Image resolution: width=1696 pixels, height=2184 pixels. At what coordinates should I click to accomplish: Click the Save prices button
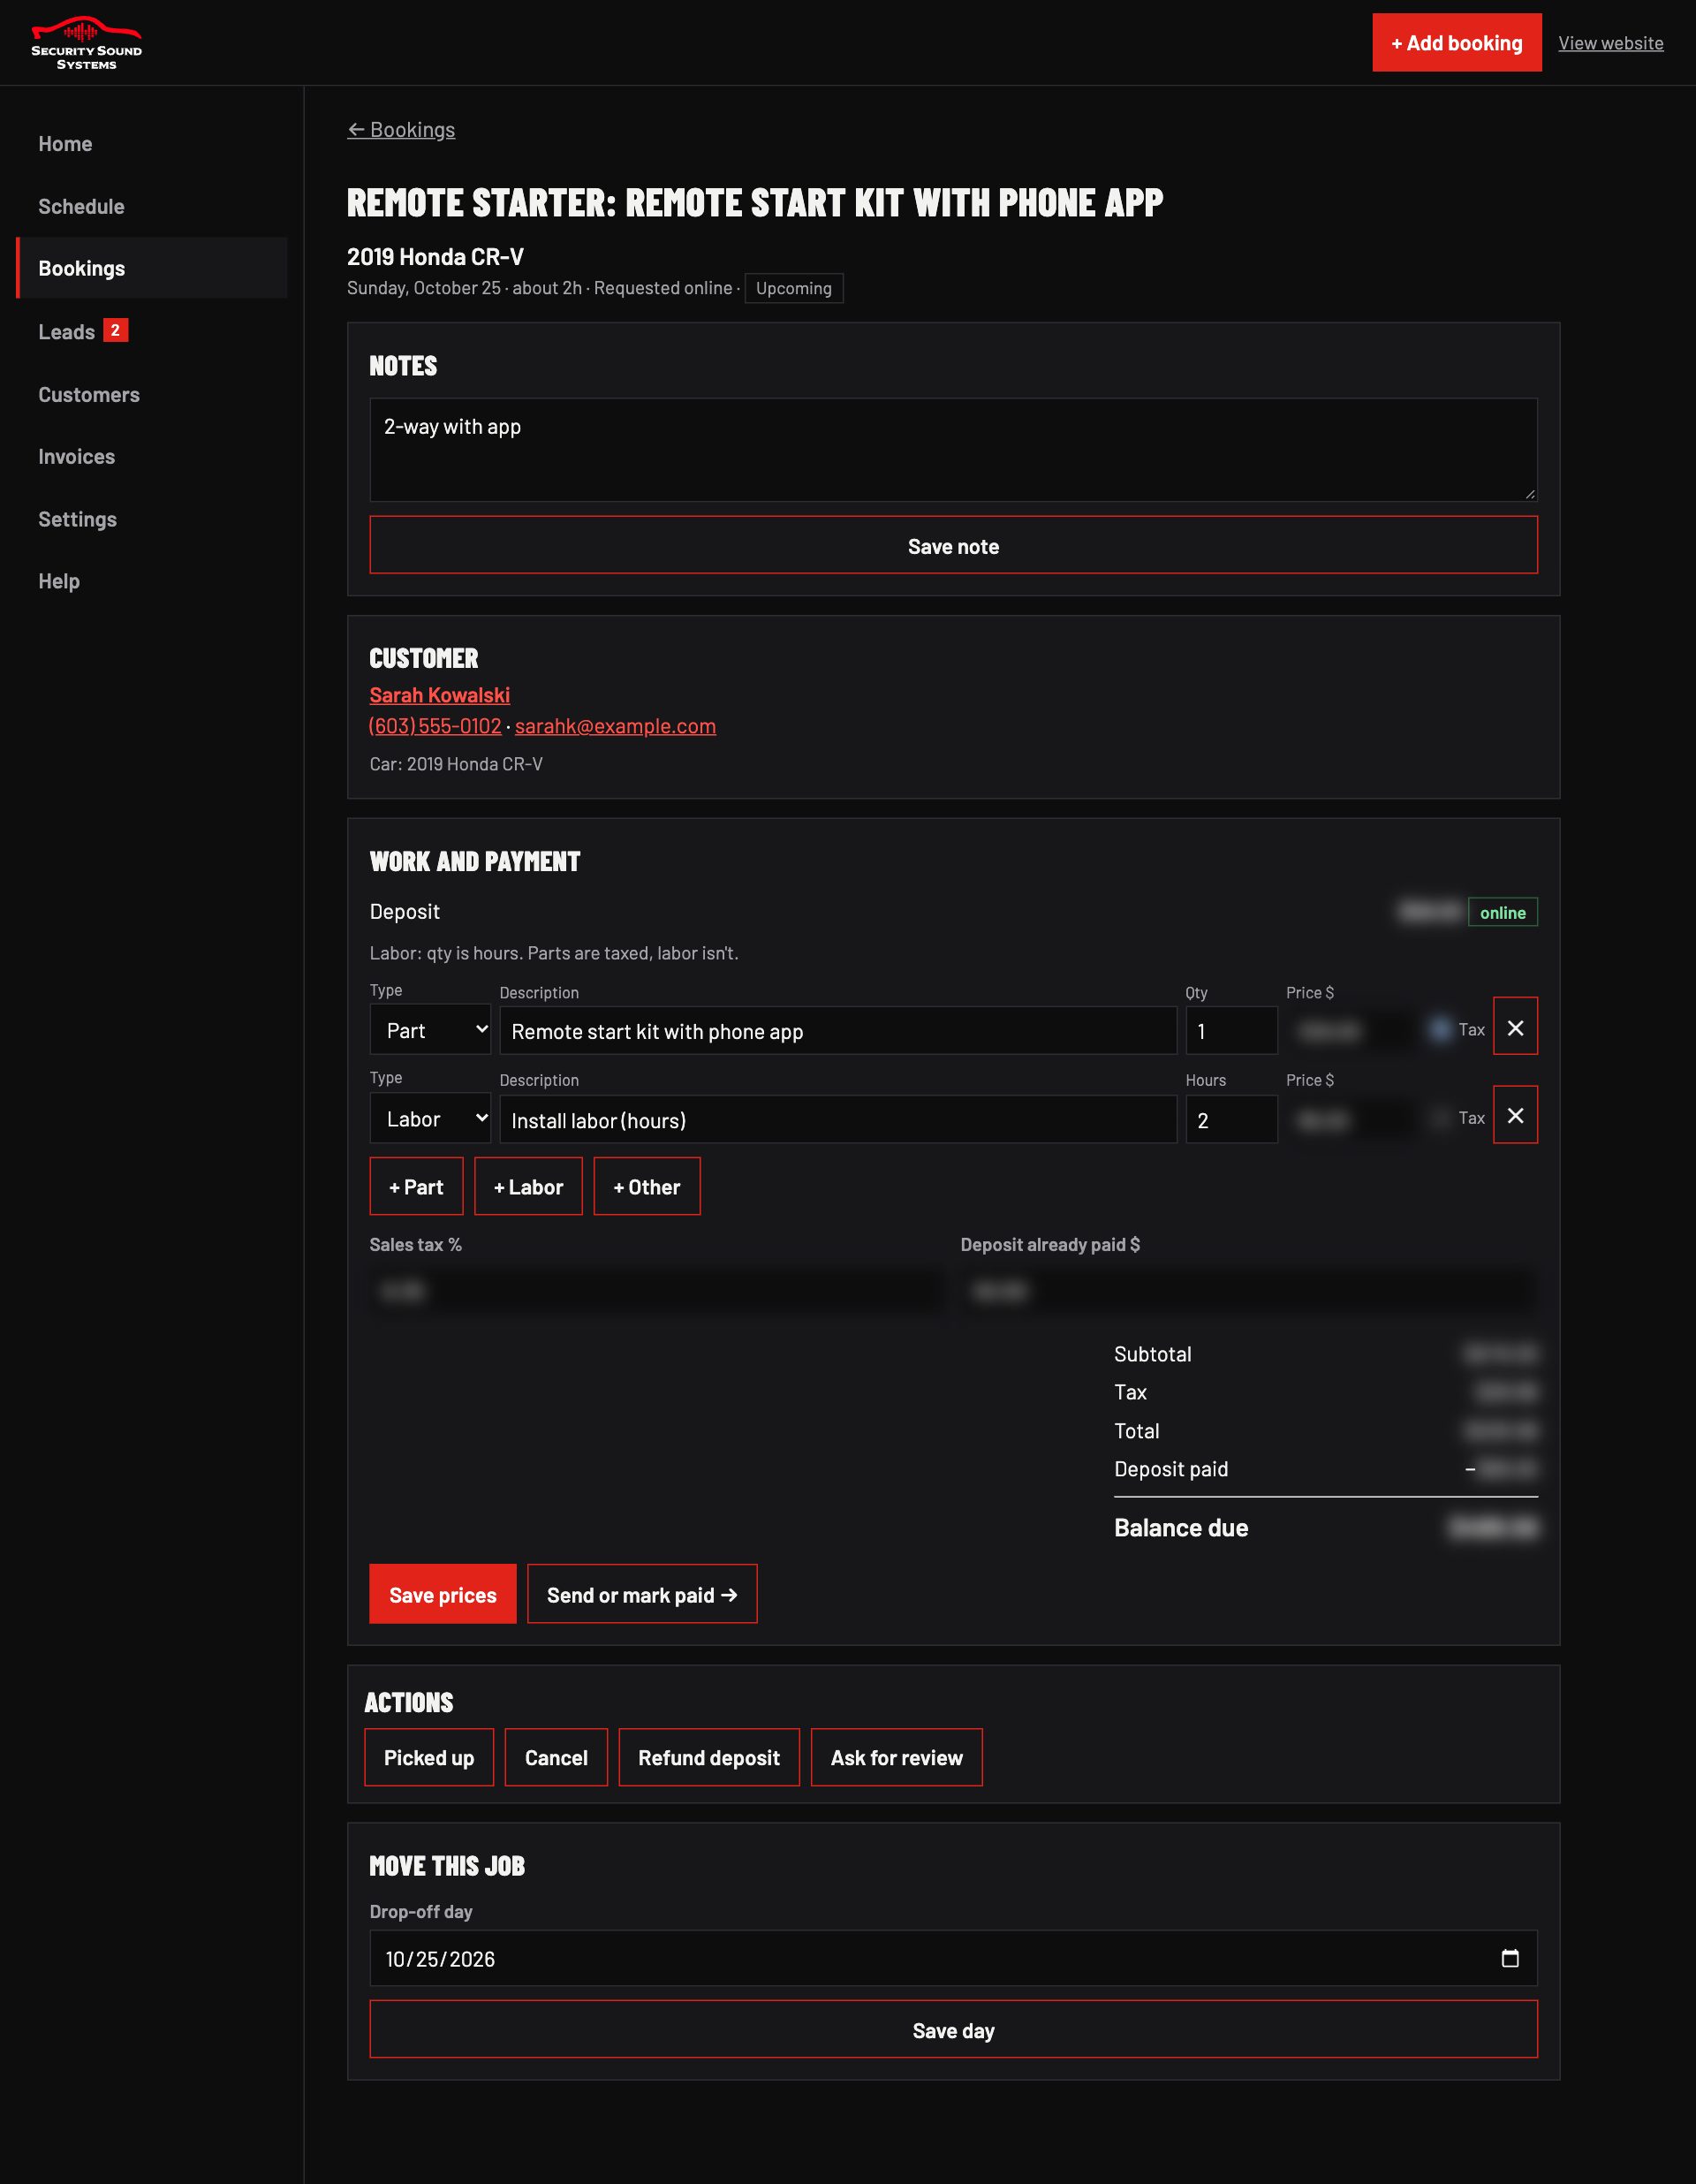point(442,1594)
